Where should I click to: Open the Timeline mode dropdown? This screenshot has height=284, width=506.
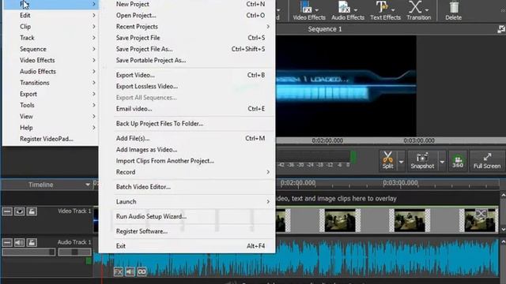click(x=88, y=185)
